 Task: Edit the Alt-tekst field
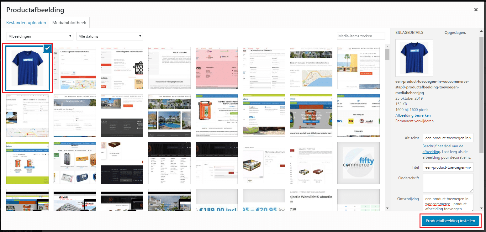(448, 138)
